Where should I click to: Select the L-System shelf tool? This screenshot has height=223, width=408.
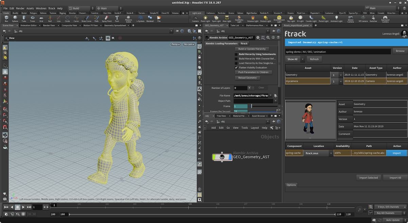point(140,19)
